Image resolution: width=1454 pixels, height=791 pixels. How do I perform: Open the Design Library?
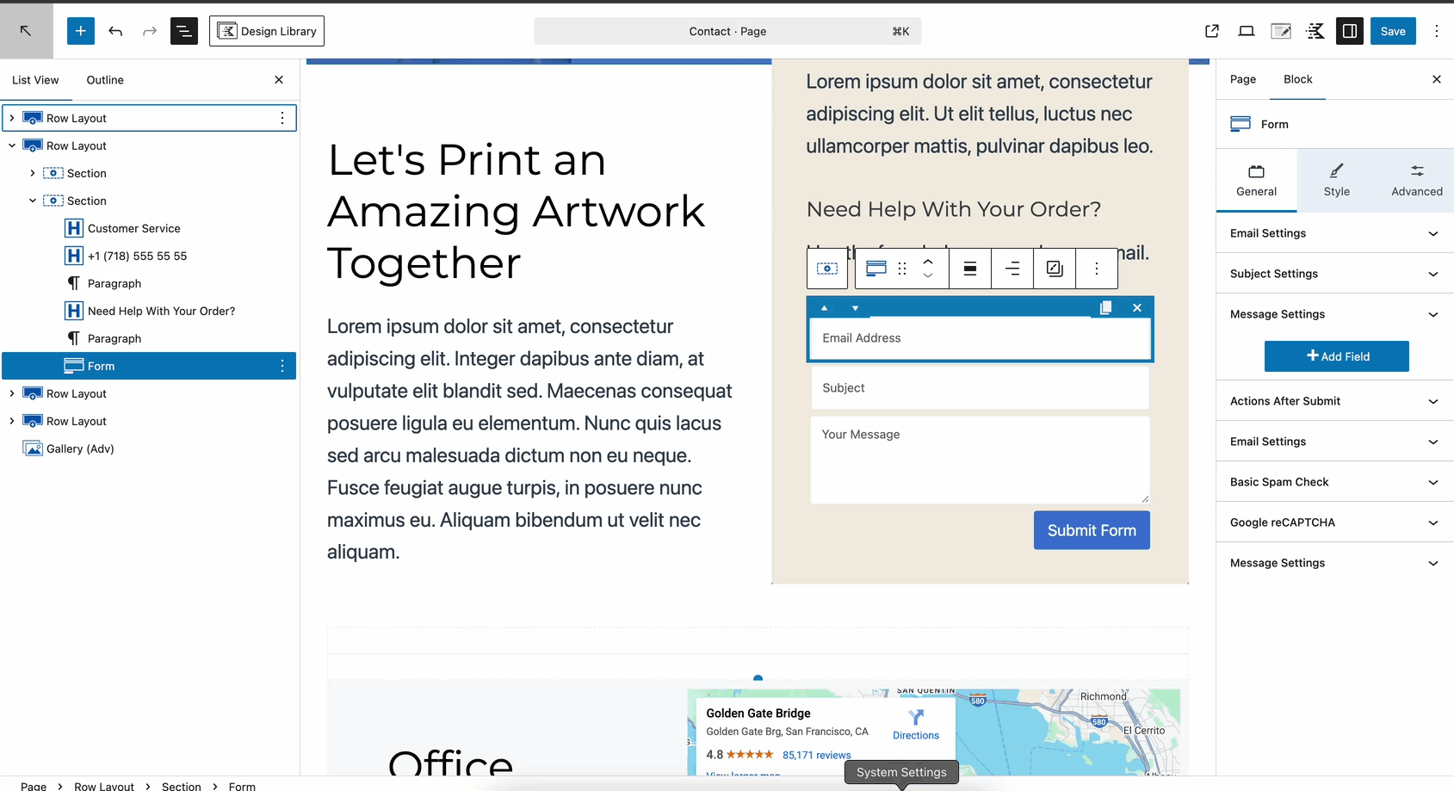coord(267,31)
